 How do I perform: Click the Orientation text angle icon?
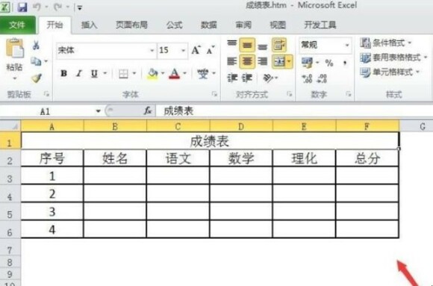pos(268,78)
